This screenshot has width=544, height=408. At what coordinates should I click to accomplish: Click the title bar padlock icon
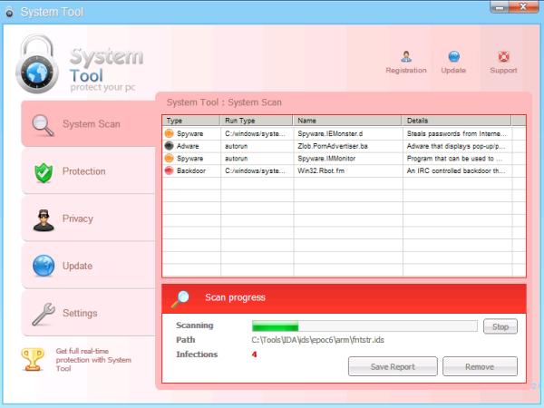9,12
